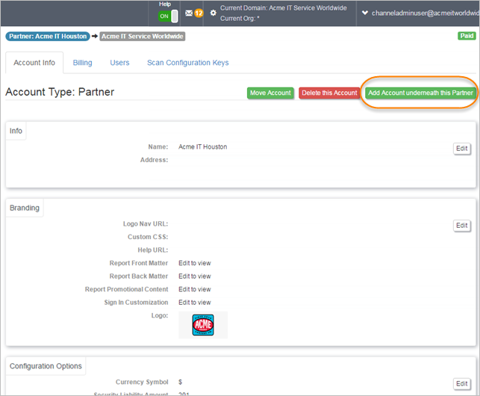Go to the Scan Configuration Keys tab
This screenshot has height=396, width=480.
188,63
